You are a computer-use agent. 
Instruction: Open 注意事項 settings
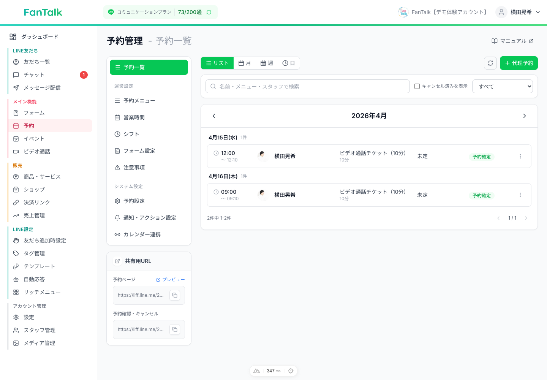point(149,168)
